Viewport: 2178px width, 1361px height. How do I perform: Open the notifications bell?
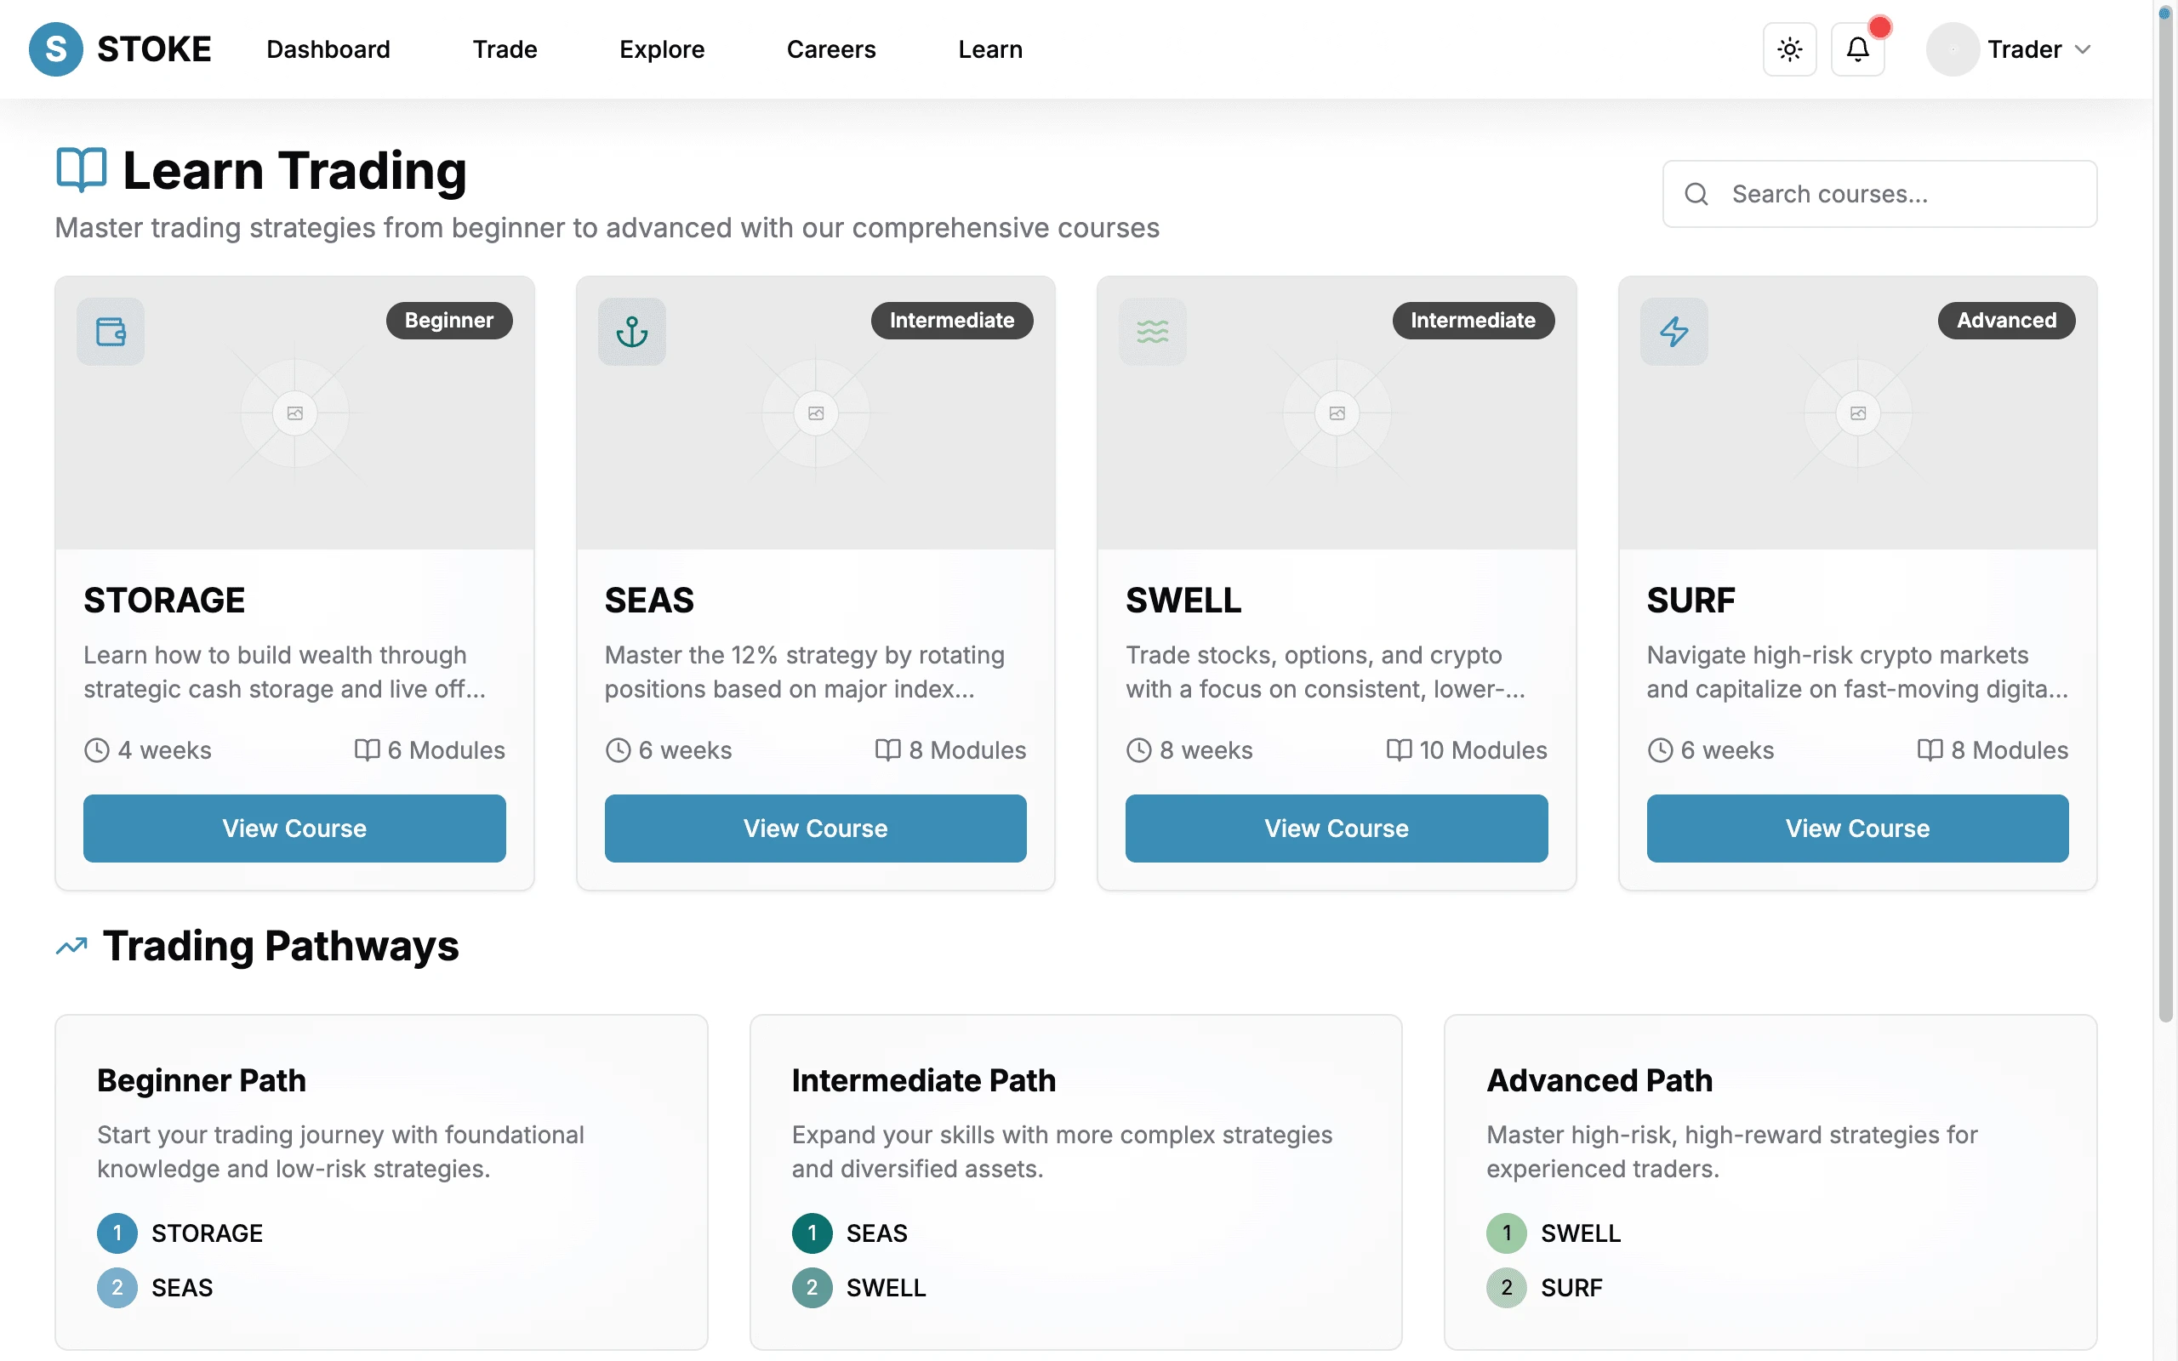coord(1857,48)
